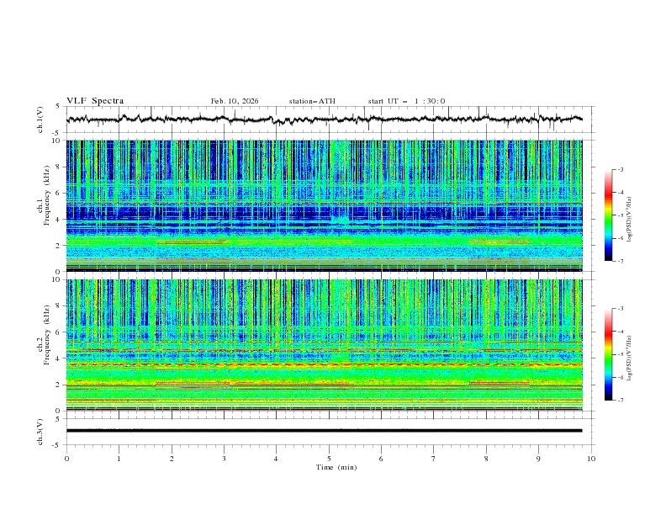Select the start UT time text

406,101
